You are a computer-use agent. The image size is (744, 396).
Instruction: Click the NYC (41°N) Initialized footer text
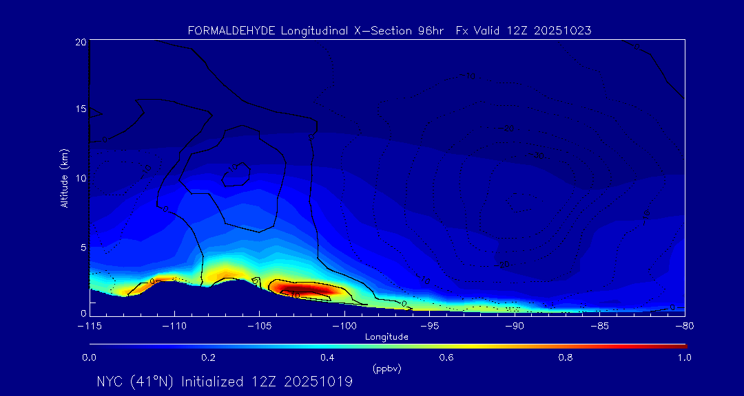(x=225, y=382)
